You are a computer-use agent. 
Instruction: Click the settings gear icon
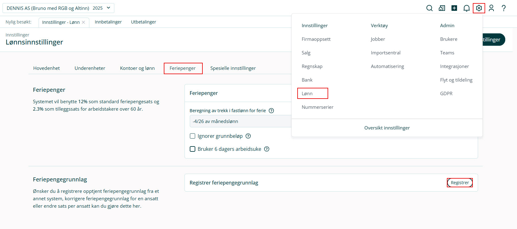(479, 8)
